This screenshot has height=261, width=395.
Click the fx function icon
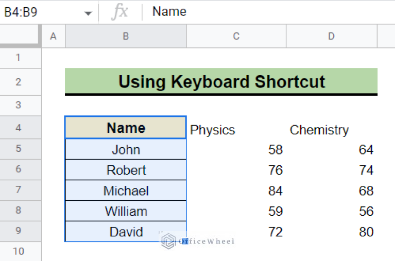[119, 12]
